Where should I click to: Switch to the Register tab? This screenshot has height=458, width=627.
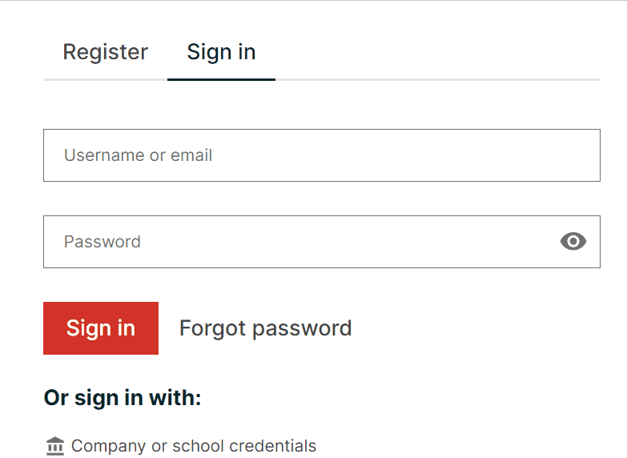tap(105, 52)
